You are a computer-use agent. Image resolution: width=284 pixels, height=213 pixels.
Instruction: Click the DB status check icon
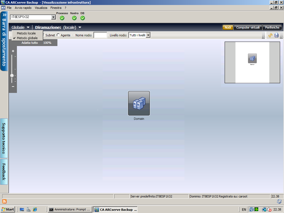click(83, 18)
